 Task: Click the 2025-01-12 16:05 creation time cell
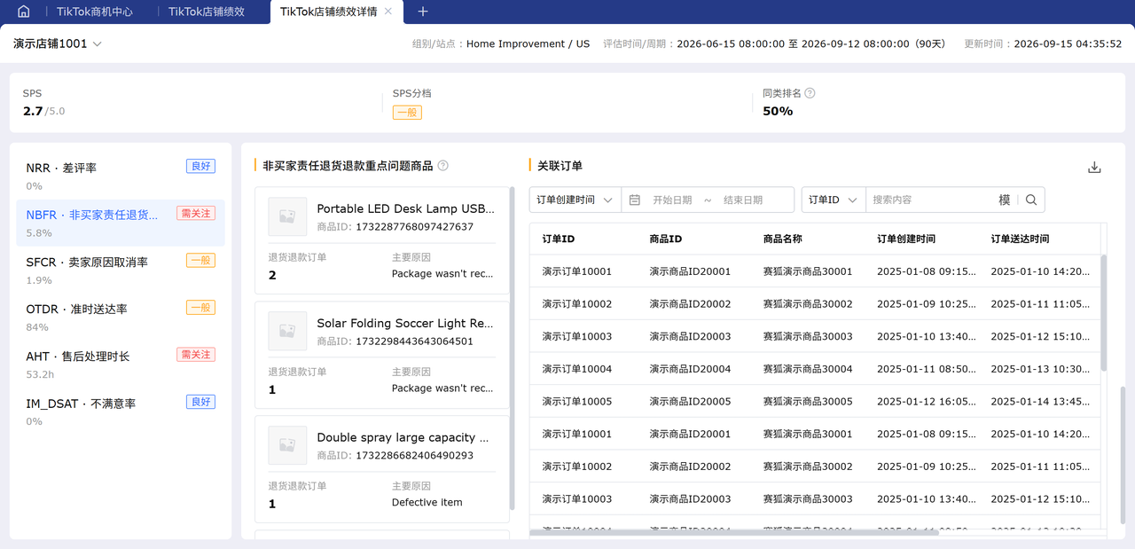[x=927, y=402]
